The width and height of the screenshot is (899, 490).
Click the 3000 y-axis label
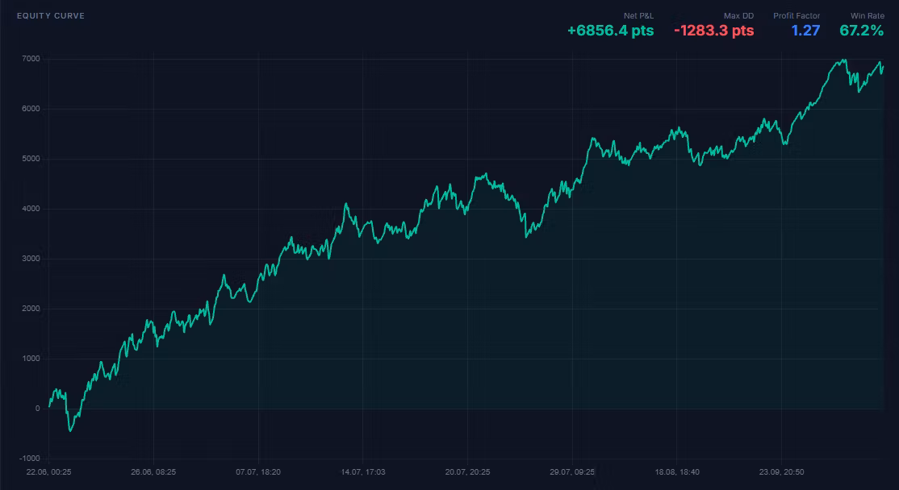pyautogui.click(x=31, y=259)
